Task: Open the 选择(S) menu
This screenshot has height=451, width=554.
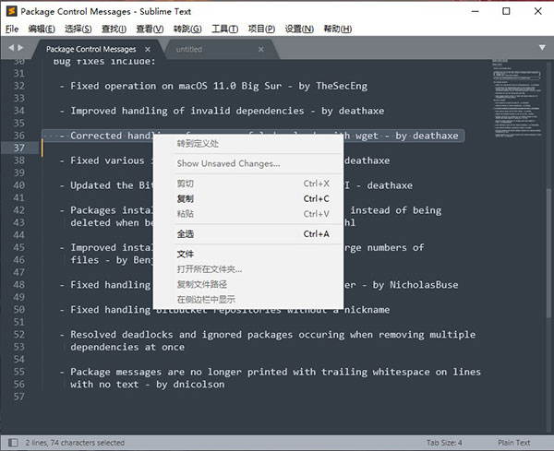Action: (78, 29)
